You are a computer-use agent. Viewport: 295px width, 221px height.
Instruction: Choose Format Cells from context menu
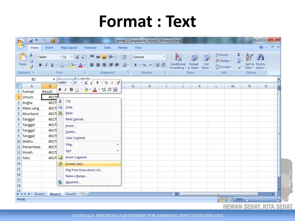89,164
